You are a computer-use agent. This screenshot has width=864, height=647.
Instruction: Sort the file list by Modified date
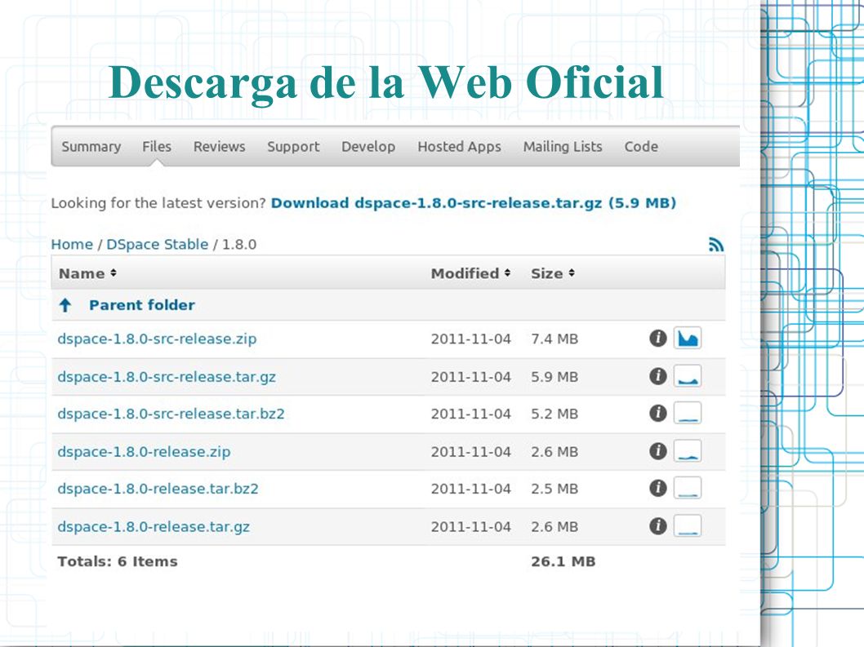(470, 273)
